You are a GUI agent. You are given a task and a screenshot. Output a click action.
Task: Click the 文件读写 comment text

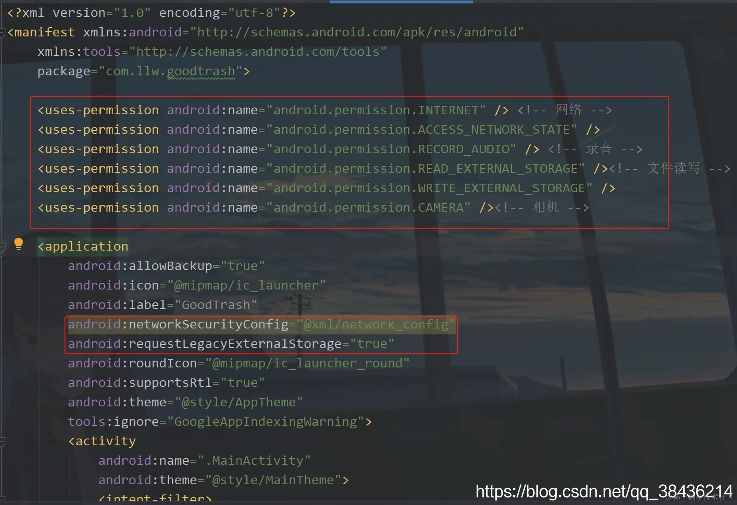[674, 168]
